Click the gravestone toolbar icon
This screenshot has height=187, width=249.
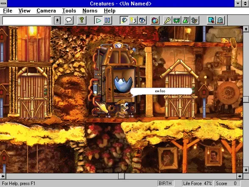click(220, 20)
